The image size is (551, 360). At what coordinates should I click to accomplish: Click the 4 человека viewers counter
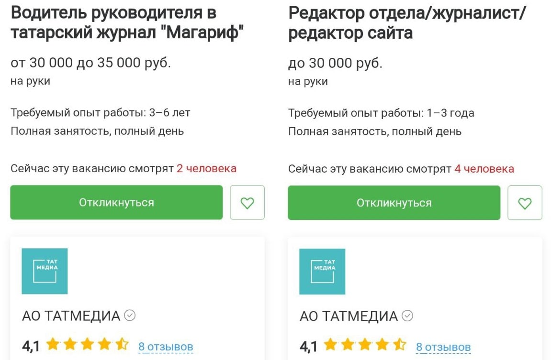484,169
